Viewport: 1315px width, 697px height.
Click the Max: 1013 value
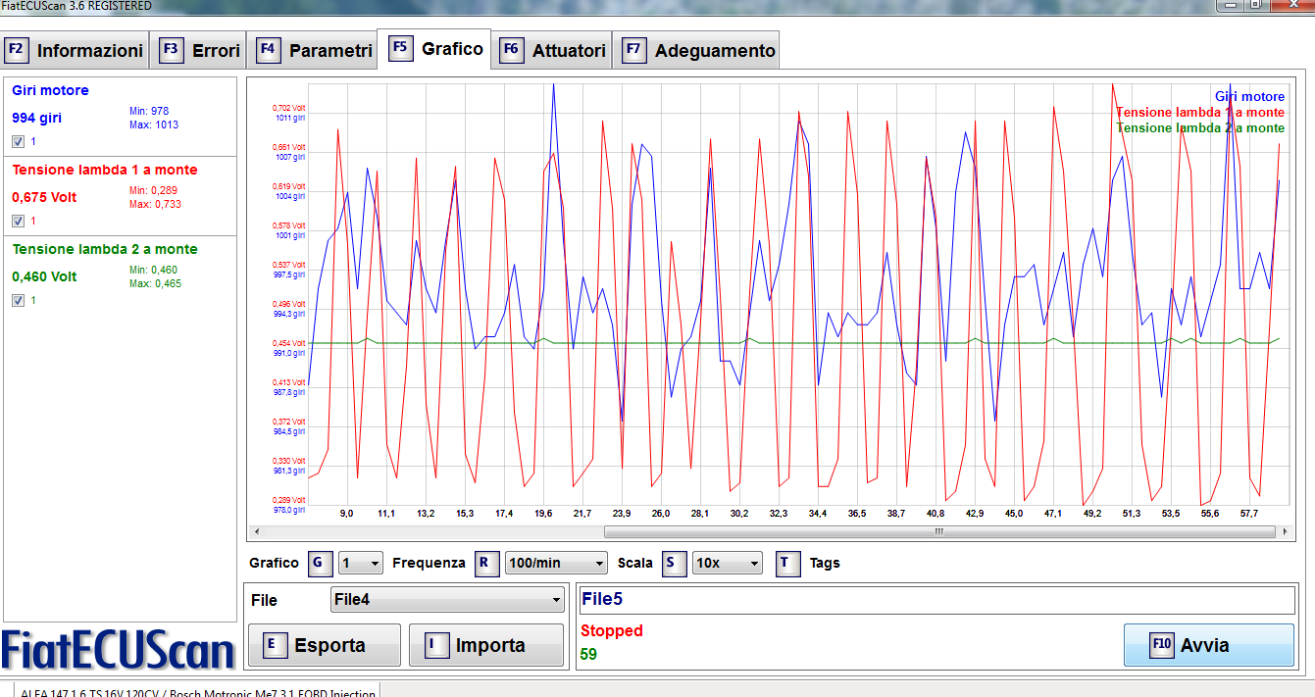[154, 124]
